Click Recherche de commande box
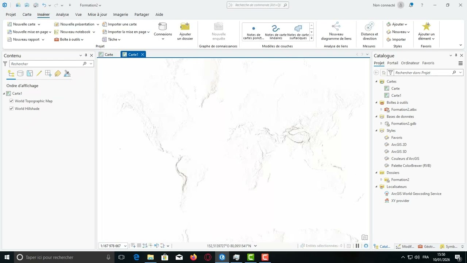Image resolution: width=467 pixels, height=263 pixels. (x=258, y=5)
